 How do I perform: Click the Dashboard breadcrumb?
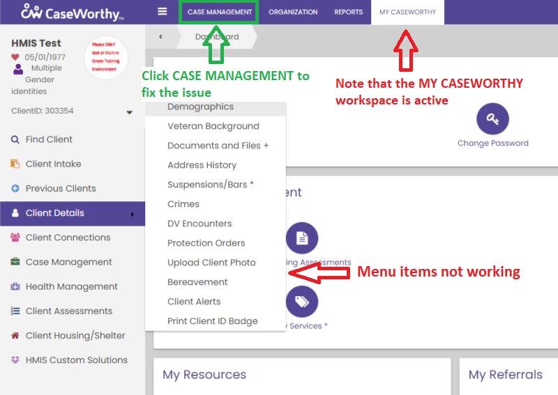tap(217, 36)
